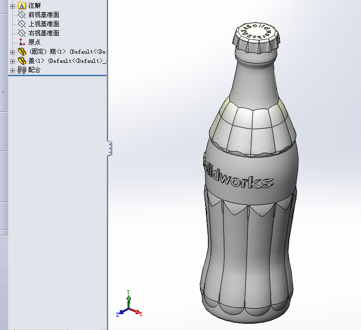The height and width of the screenshot is (330, 361).
Task: Expand the 配合 mates node
Action: pyautogui.click(x=12, y=70)
